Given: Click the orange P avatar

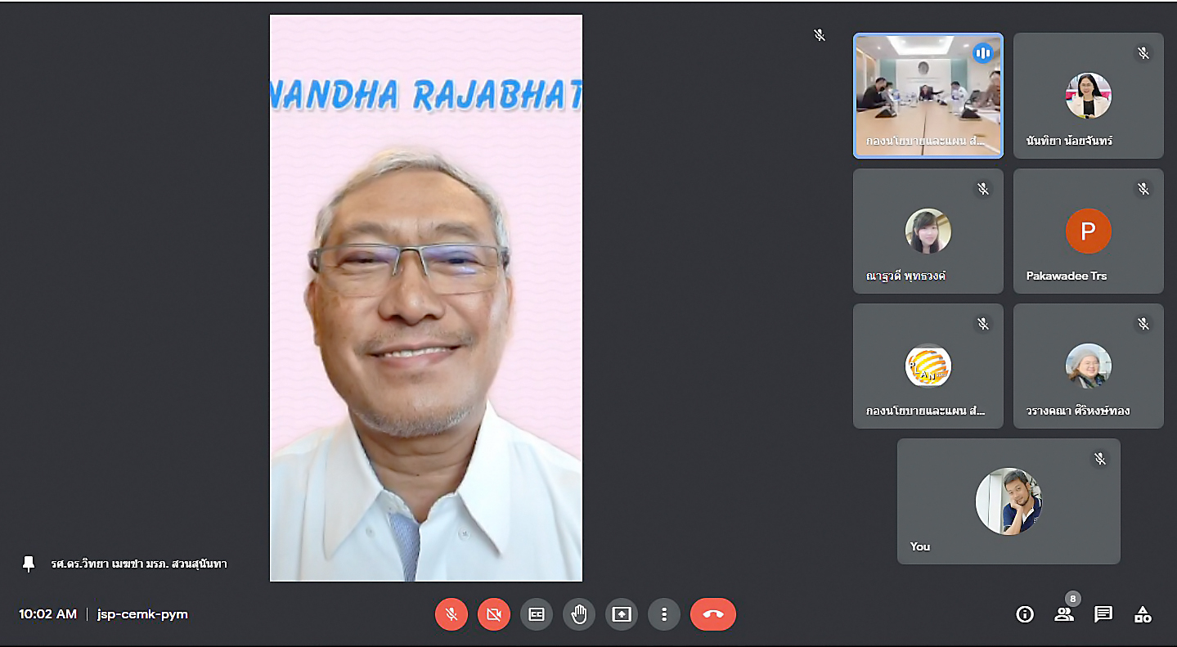Looking at the screenshot, I should (1088, 231).
